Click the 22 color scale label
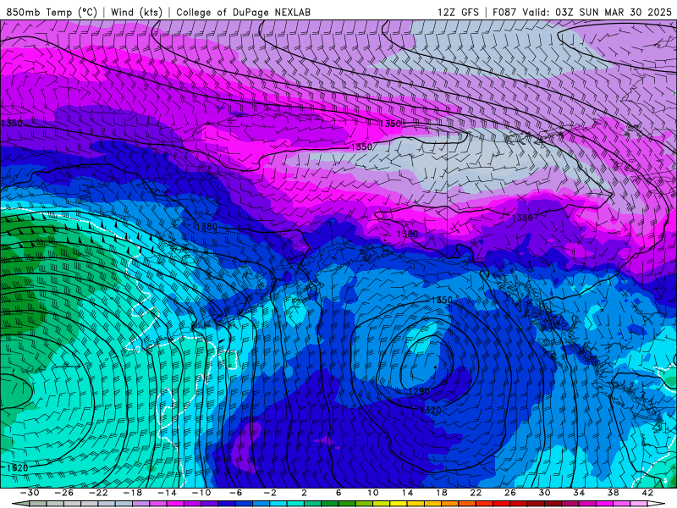 tap(476, 493)
